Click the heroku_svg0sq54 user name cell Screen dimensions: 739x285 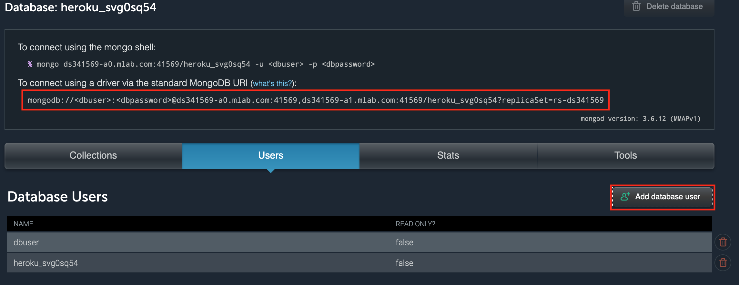tap(46, 263)
